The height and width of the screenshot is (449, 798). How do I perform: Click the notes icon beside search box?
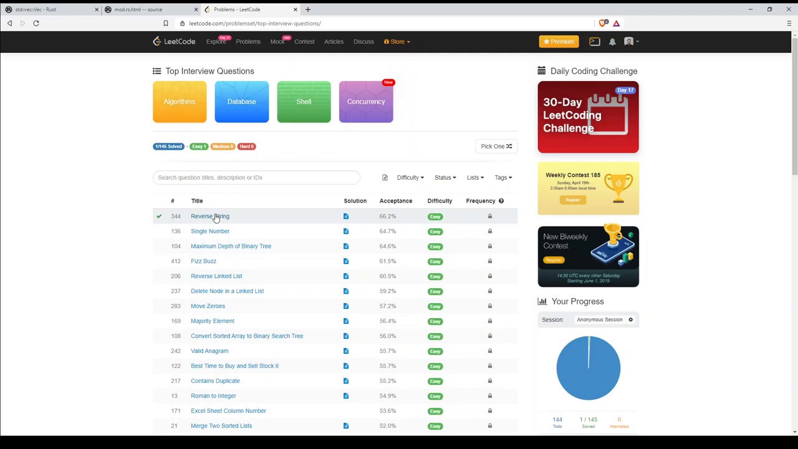pyautogui.click(x=385, y=178)
